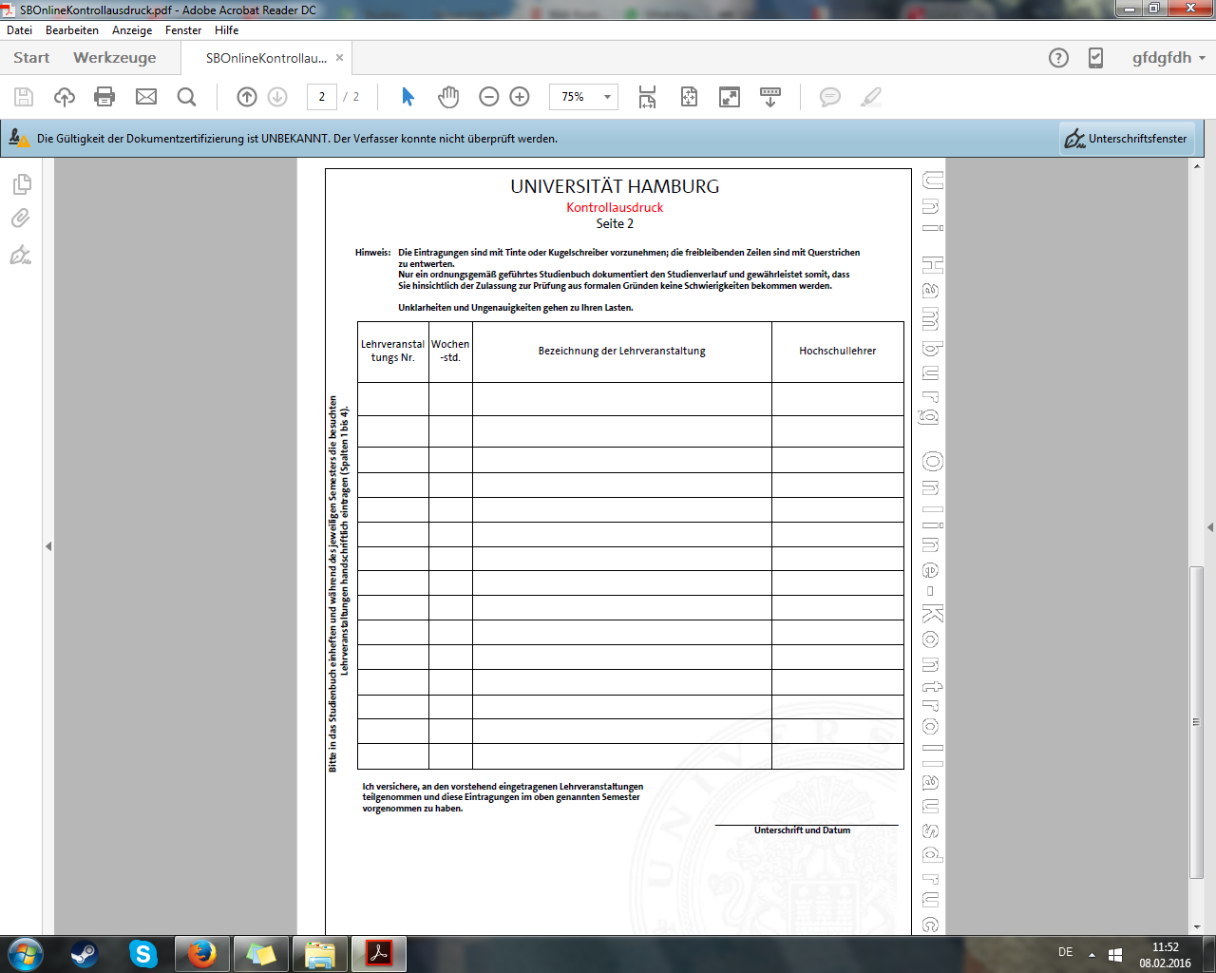The width and height of the screenshot is (1216, 973).
Task: Select the highlight text pen tool
Action: (x=871, y=97)
